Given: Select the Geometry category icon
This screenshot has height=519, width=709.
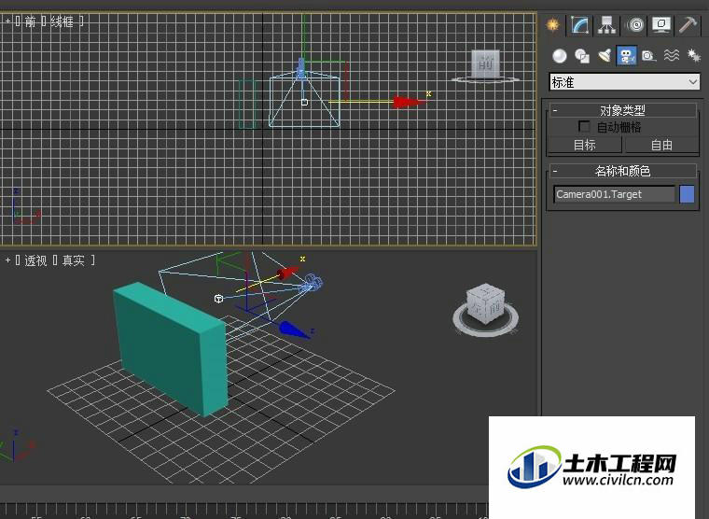Looking at the screenshot, I should (560, 56).
